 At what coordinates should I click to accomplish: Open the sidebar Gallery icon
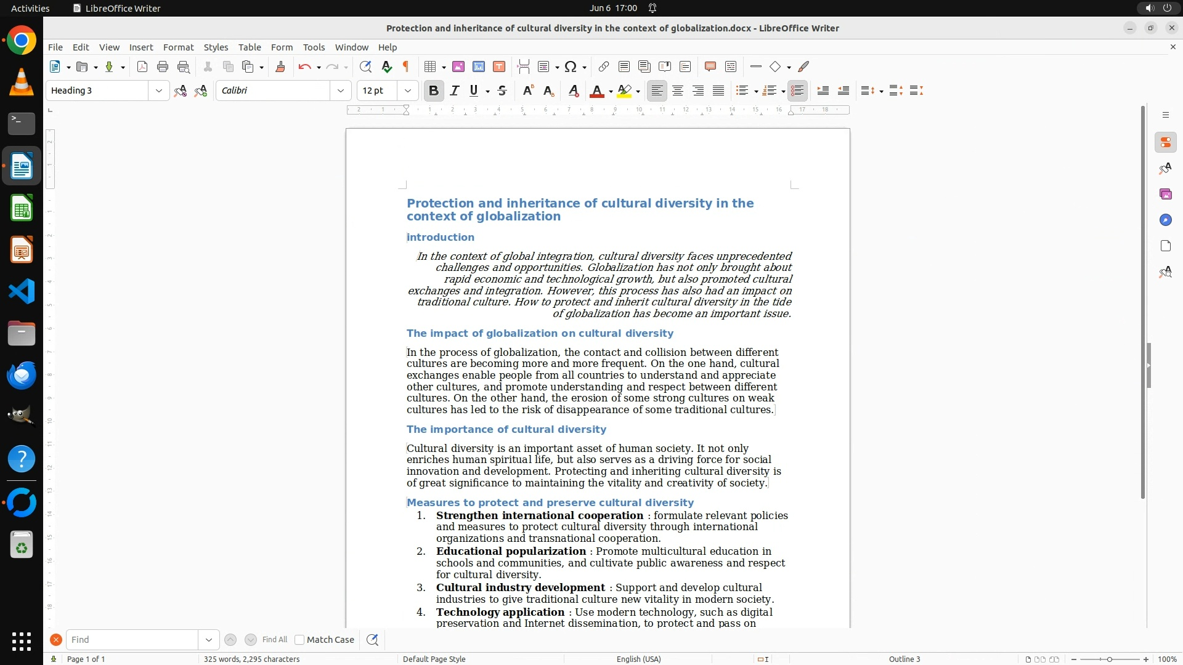[x=1165, y=194]
